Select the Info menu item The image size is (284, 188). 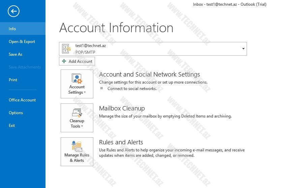12,29
